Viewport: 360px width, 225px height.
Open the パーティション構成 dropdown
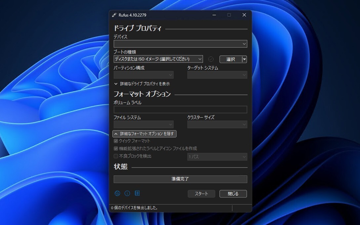[x=143, y=75]
